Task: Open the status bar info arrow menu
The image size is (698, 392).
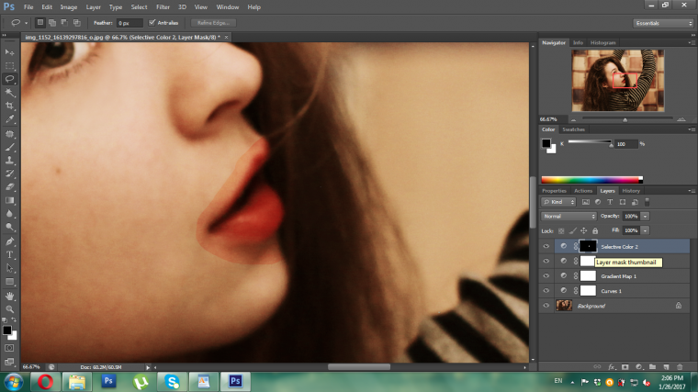Action: tap(148, 367)
